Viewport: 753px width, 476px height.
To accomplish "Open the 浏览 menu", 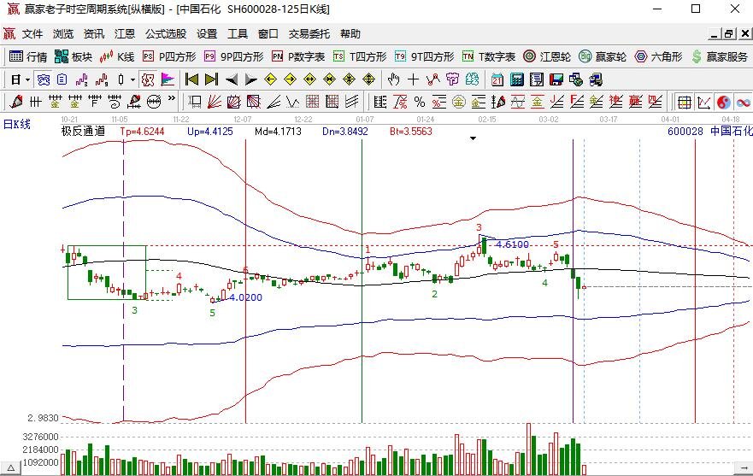I will pos(63,34).
